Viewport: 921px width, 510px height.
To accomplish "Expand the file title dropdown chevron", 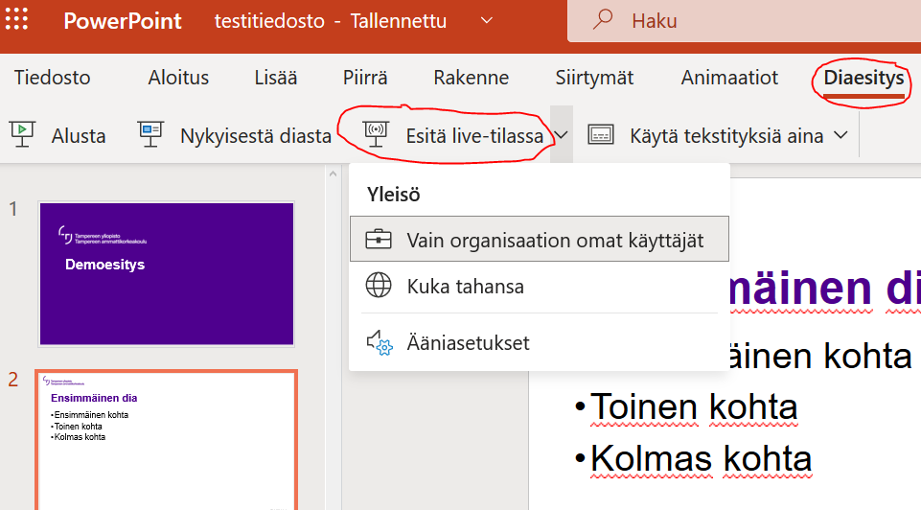I will (486, 20).
